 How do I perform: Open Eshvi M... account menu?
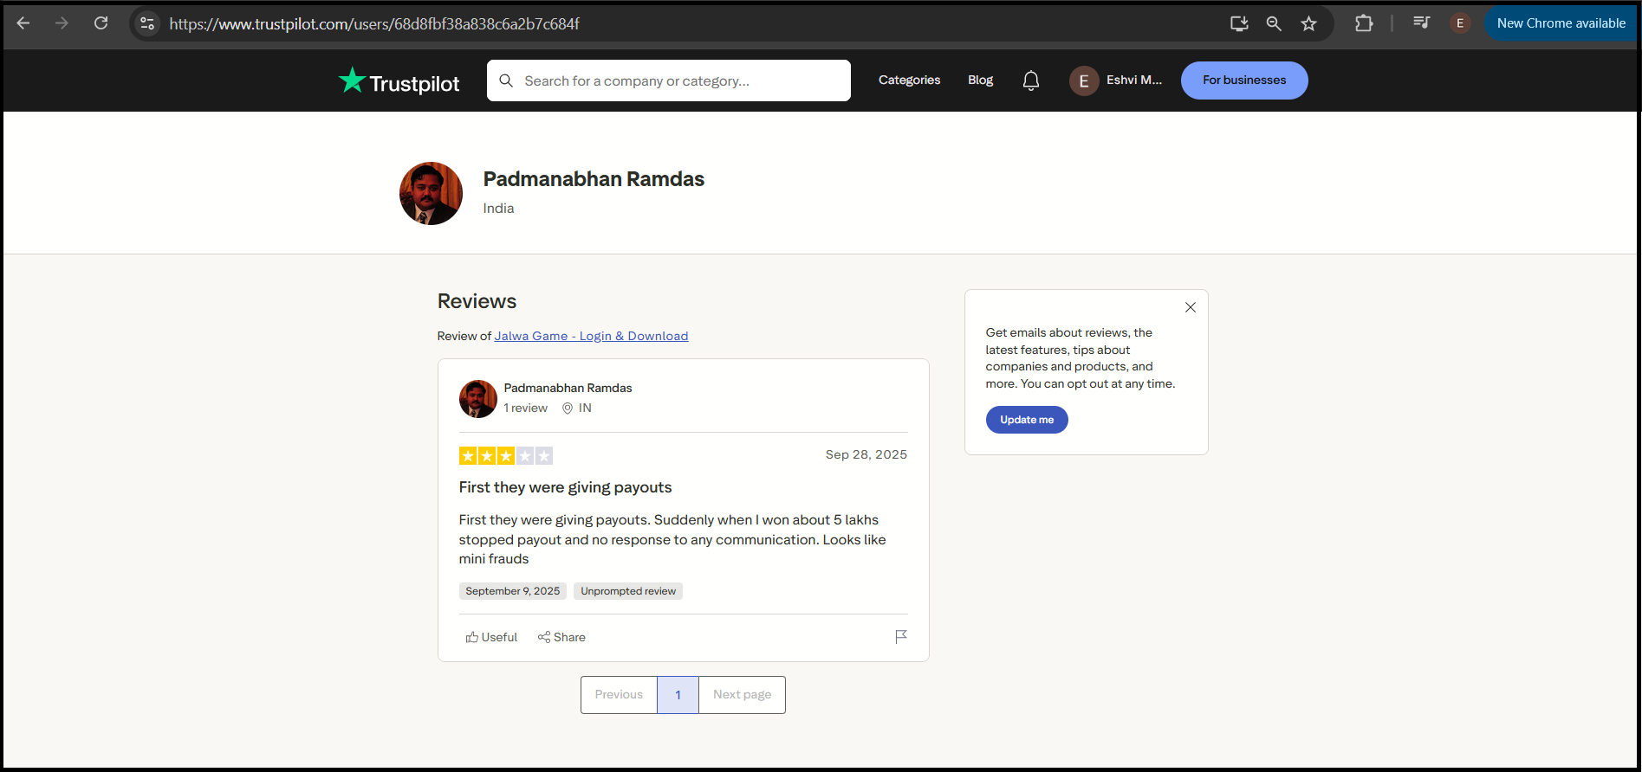click(x=1116, y=80)
